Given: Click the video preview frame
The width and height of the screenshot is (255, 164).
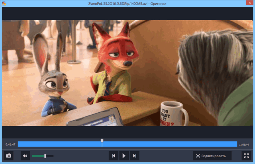Looking at the screenshot, I should (x=127, y=73).
